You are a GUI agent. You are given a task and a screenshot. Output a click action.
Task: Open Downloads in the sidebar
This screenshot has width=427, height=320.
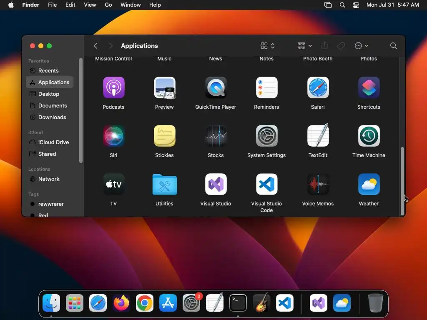point(50,117)
